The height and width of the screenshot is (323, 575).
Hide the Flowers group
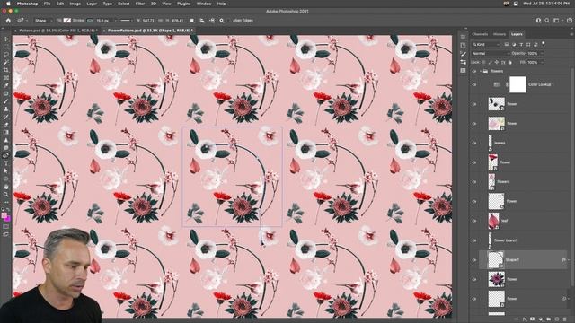point(474,72)
